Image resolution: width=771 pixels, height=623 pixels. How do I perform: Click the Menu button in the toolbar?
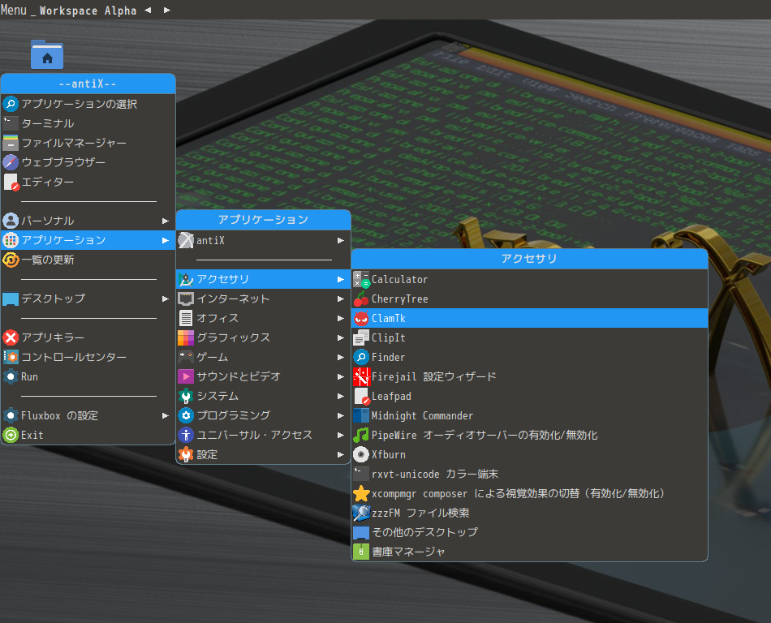point(13,10)
